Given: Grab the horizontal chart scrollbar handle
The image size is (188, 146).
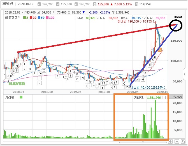Looking at the screenshot, I should coord(143,142).
